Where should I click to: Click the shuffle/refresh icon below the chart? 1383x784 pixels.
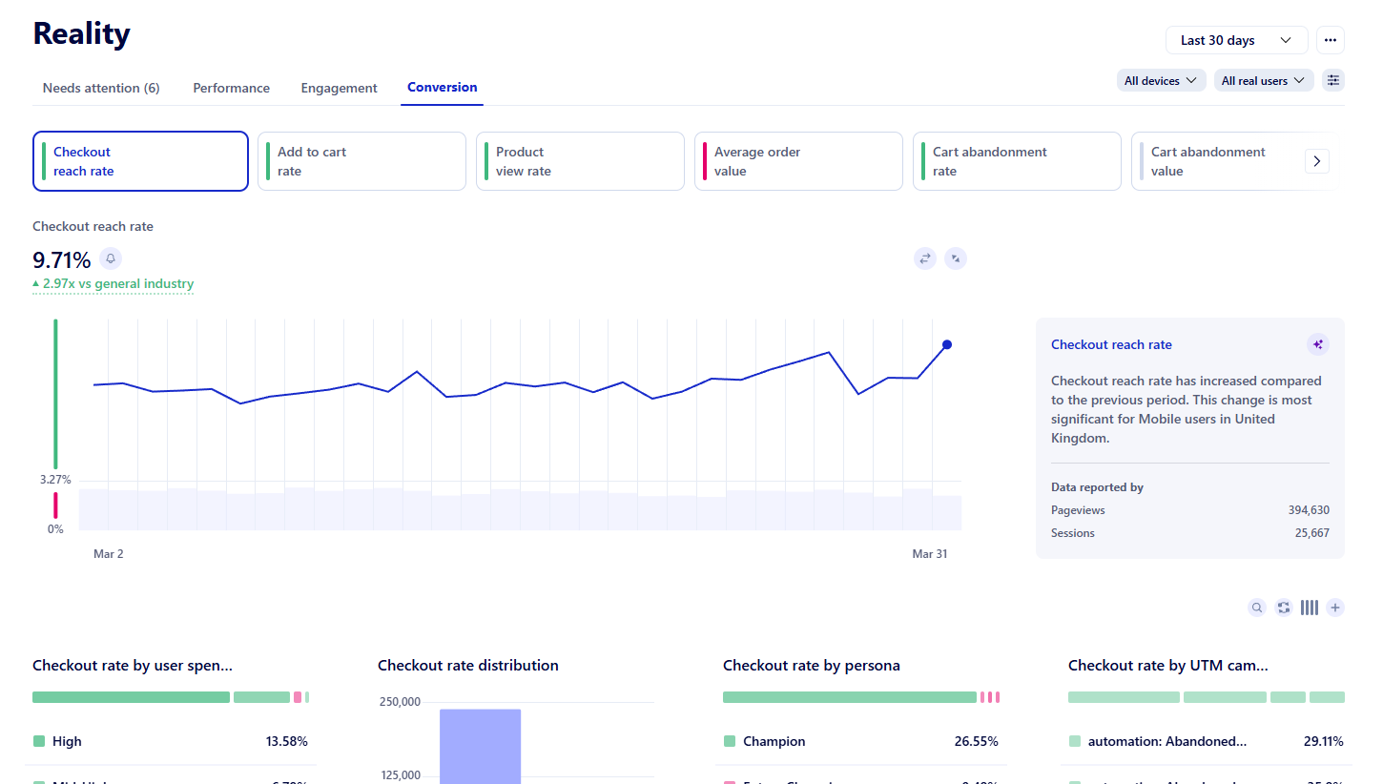(x=1283, y=607)
